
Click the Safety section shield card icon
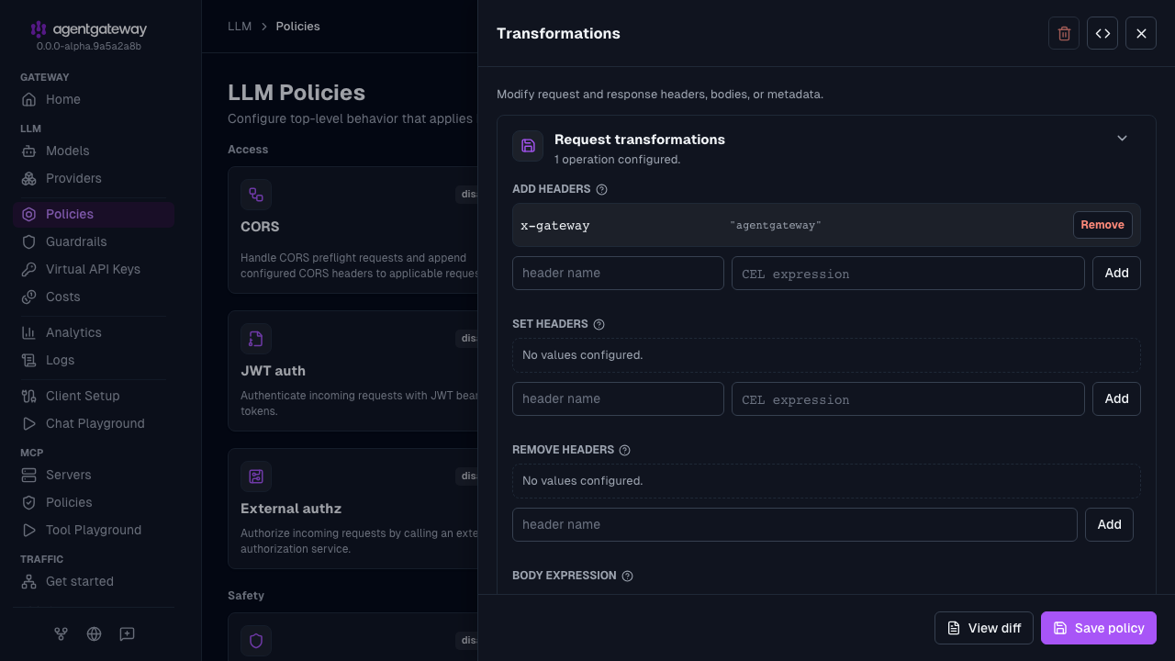(256, 641)
